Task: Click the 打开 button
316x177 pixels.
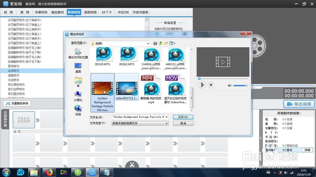Action: click(x=183, y=117)
